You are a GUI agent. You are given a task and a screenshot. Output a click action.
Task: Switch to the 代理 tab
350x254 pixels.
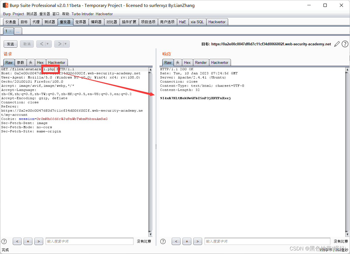click(x=36, y=22)
